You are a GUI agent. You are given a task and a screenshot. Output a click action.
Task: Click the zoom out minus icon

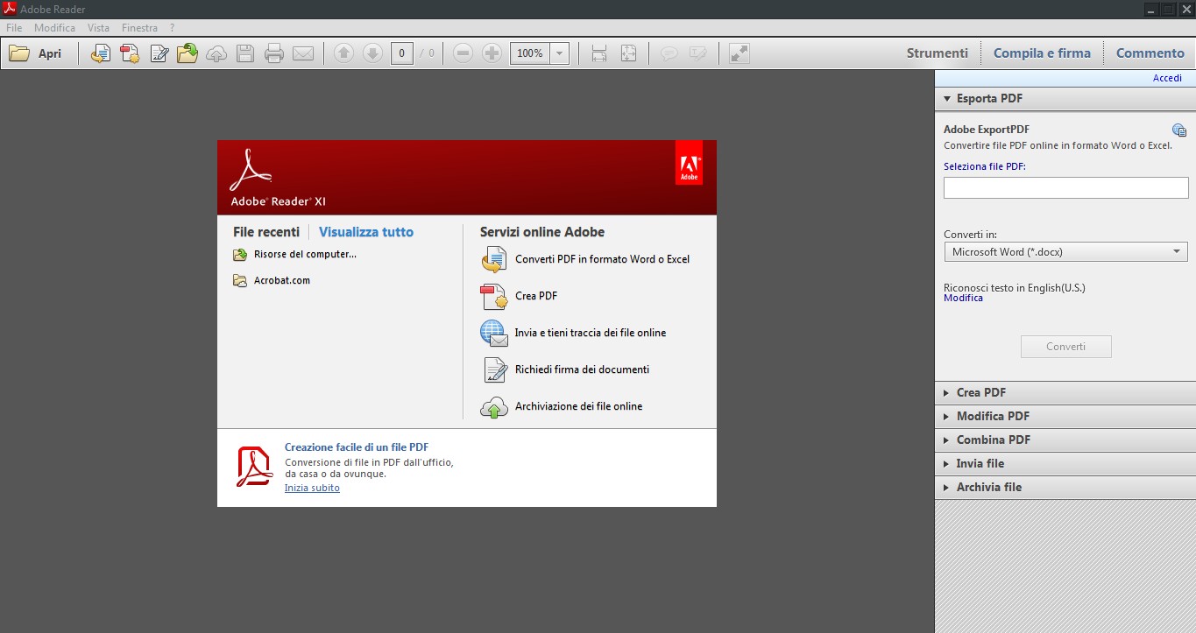(464, 53)
